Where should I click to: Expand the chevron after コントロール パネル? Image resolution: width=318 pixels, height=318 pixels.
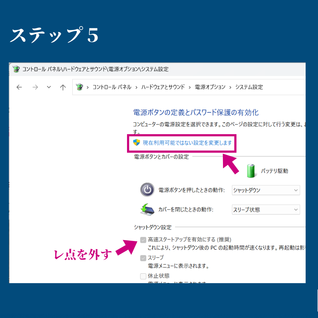137,87
